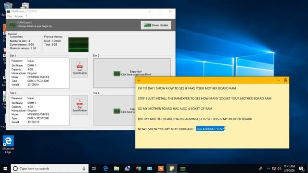Select Slot 2 serial number 4310CD19

[x=33, y=122]
